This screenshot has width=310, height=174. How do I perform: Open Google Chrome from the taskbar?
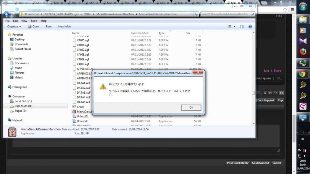coord(303,74)
